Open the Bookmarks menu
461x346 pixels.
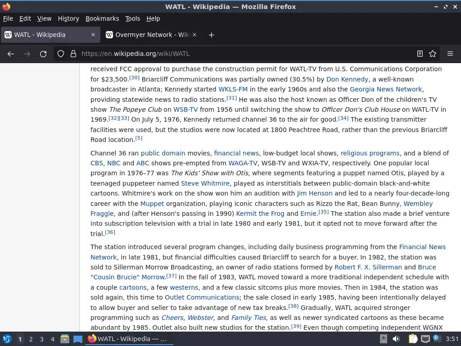click(102, 18)
